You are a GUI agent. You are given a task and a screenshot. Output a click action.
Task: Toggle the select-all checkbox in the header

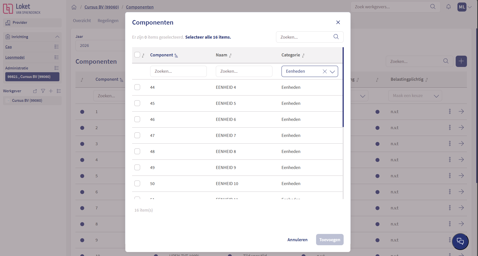137,55
